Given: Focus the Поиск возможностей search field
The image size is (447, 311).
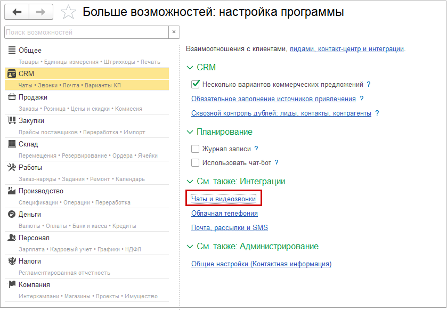Looking at the screenshot, I should click(x=87, y=32).
